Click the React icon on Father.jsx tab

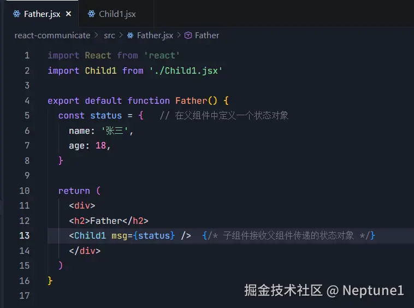[x=17, y=14]
